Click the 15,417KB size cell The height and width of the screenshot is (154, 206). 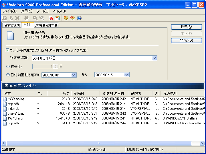[x=63, y=118]
